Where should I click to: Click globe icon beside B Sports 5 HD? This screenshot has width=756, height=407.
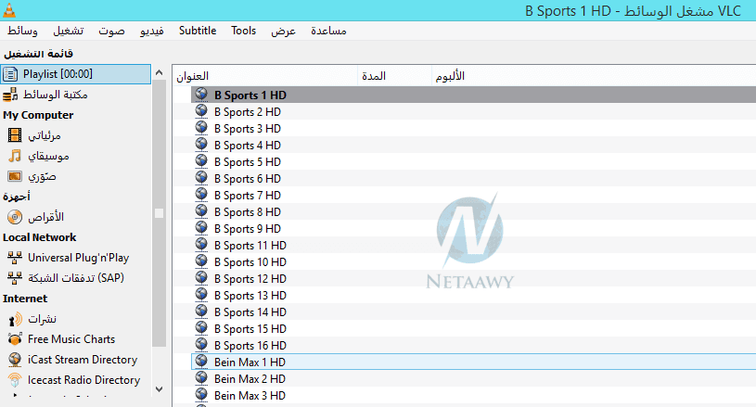[201, 161]
